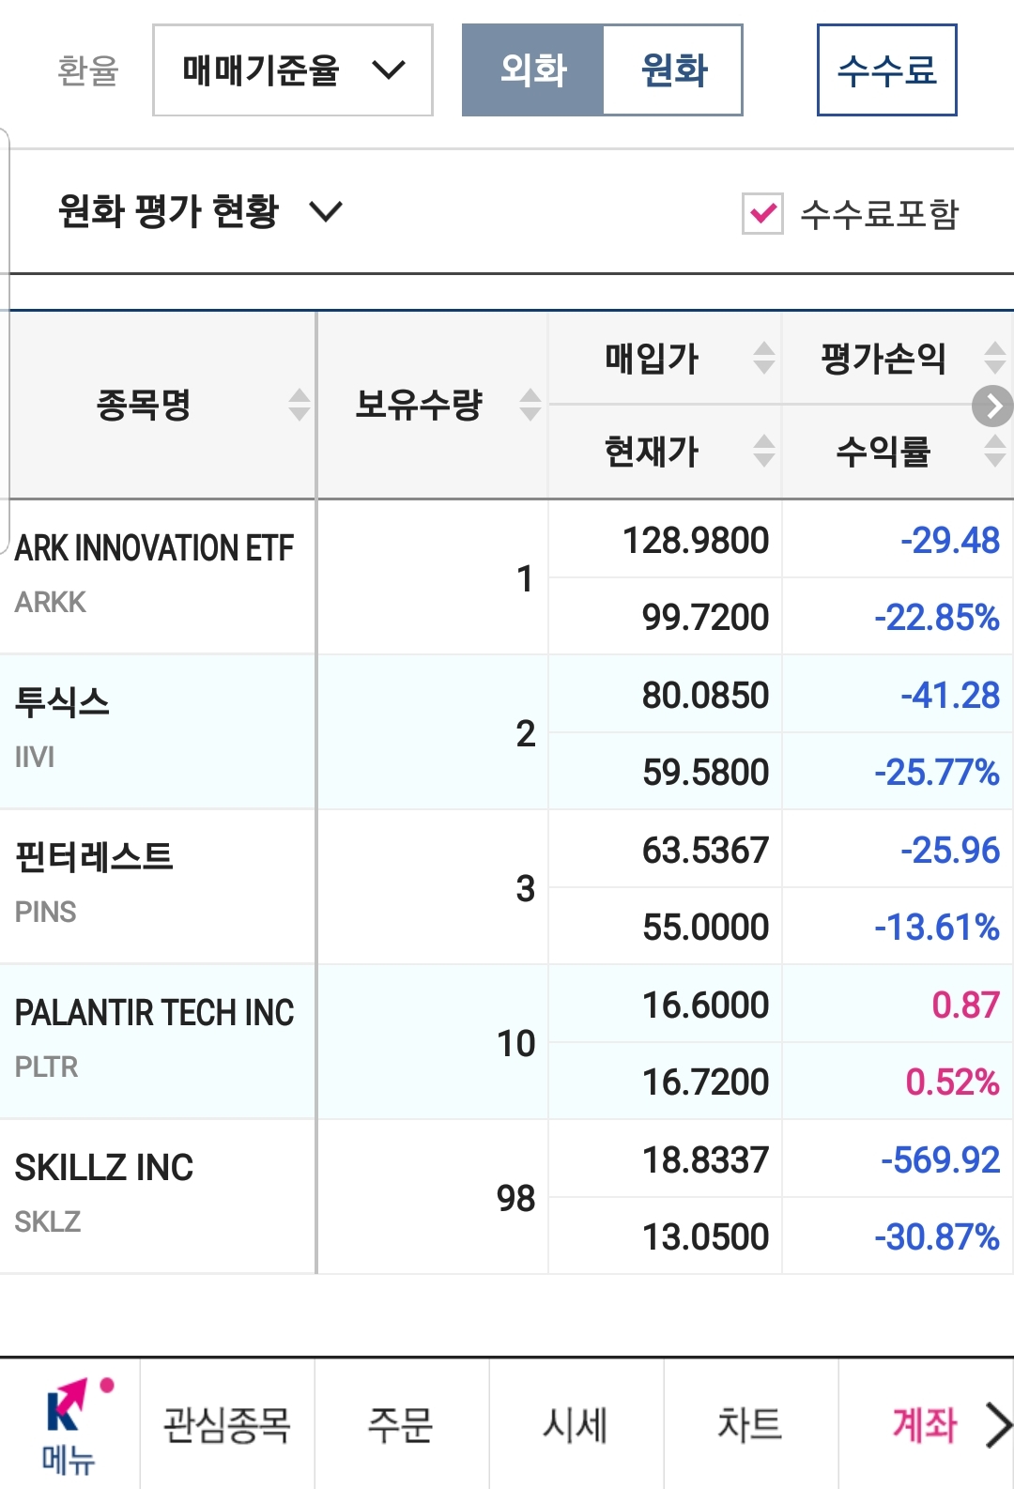Go to 관심종목 tab
The height and width of the screenshot is (1489, 1014).
pos(227,1423)
